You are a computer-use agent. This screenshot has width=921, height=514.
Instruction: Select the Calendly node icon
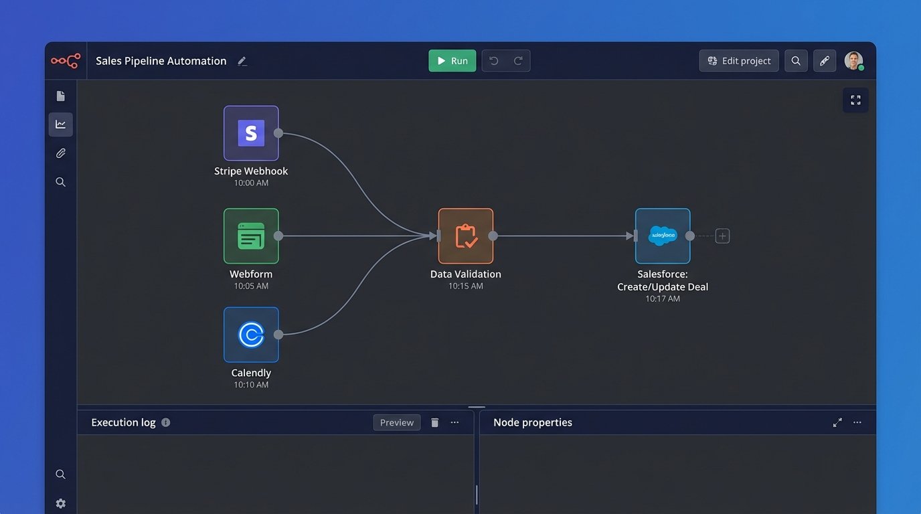(x=251, y=335)
